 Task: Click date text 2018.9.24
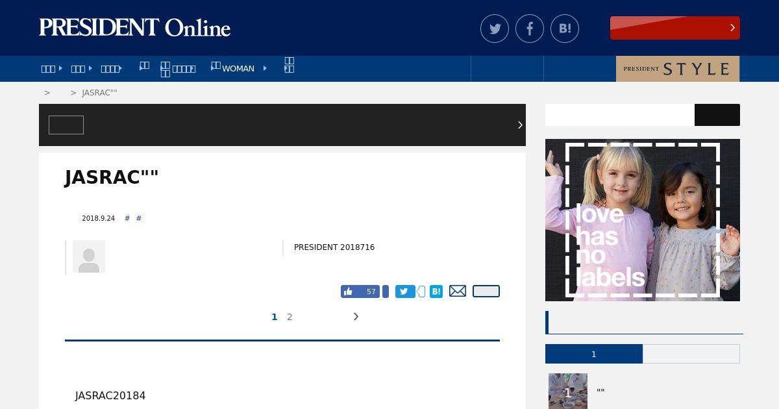coord(98,219)
